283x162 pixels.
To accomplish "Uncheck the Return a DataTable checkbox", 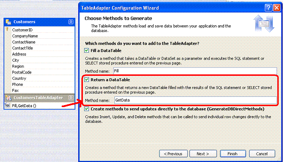I will coord(86,79).
